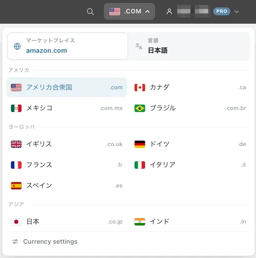Select フランス .fr marketplace

66,165
